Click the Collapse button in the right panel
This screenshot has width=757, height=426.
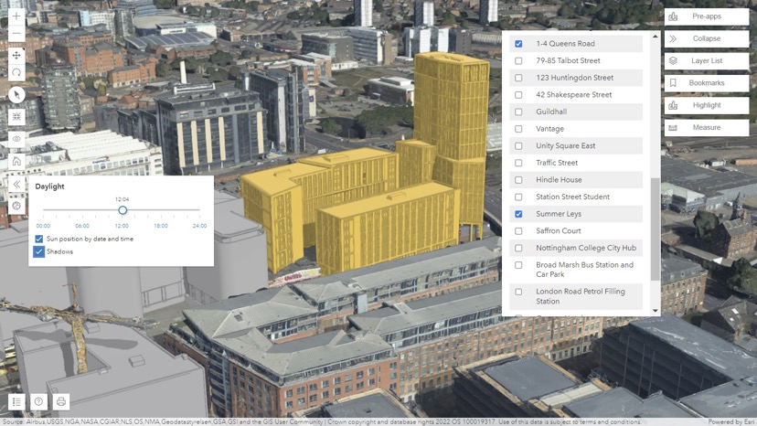(706, 38)
